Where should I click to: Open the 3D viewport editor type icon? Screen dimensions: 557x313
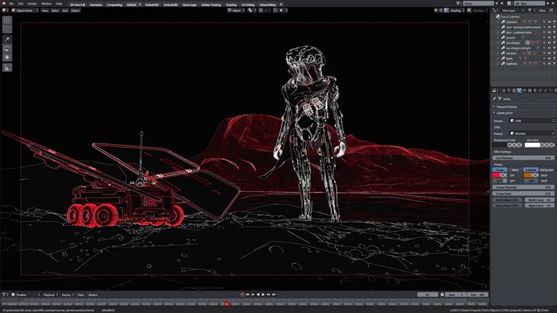5,10
